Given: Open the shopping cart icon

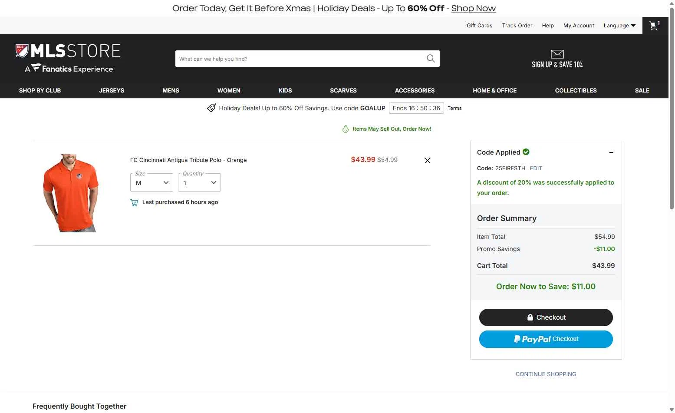Looking at the screenshot, I should click(x=655, y=26).
